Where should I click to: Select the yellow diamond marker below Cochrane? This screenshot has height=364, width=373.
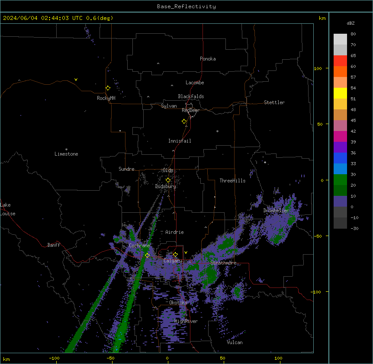pos(147,255)
